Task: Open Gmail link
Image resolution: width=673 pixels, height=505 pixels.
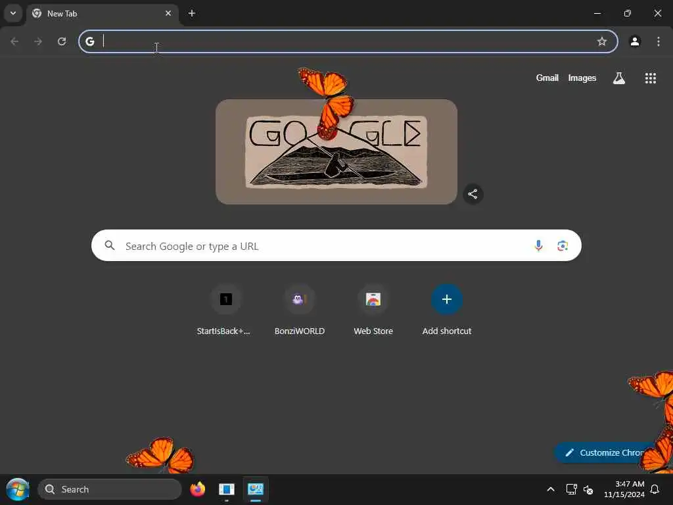Action: pyautogui.click(x=547, y=78)
